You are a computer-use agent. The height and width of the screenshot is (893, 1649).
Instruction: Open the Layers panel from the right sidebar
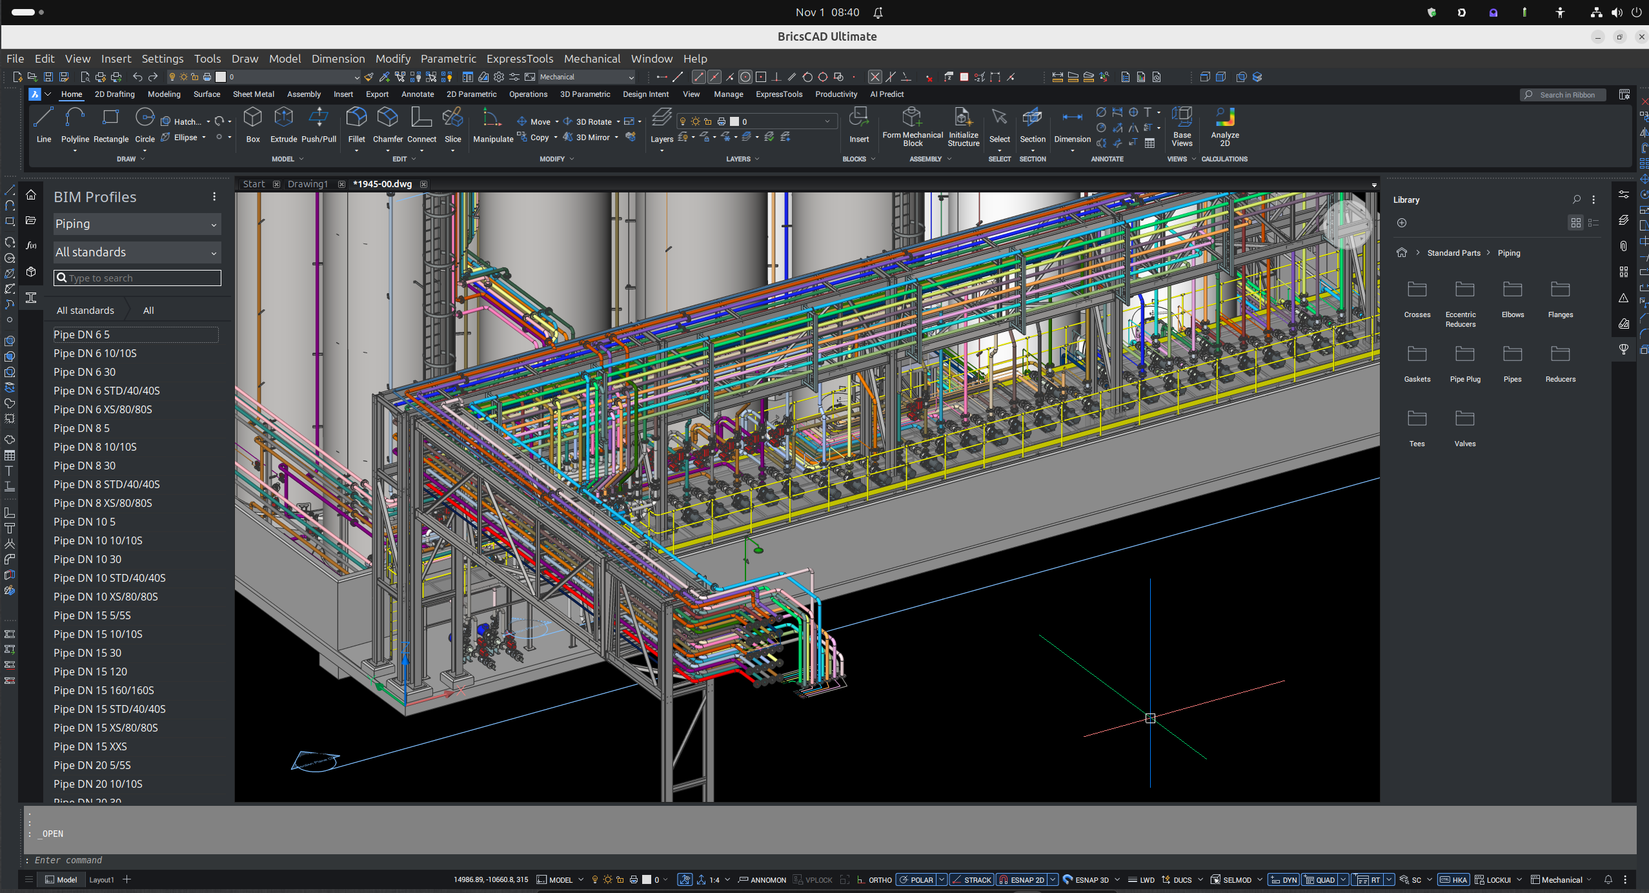[1623, 220]
